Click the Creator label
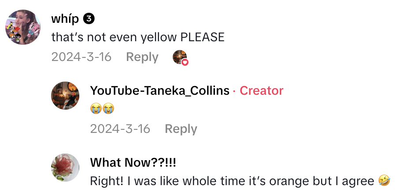This screenshot has height=193, width=407. (261, 91)
